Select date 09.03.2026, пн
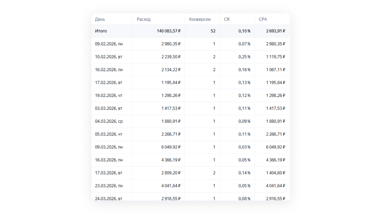Image resolution: width=383 pixels, height=215 pixels. (x=109, y=147)
